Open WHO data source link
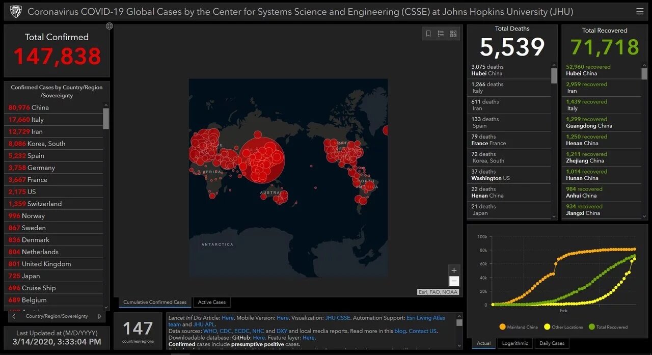 pos(210,331)
